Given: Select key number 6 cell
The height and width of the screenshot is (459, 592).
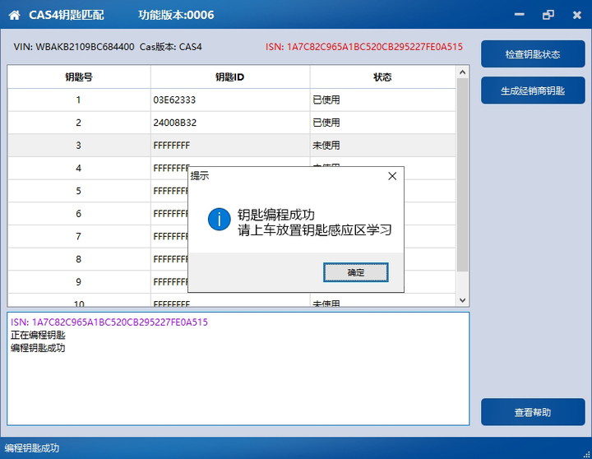Looking at the screenshot, I should (x=79, y=214).
